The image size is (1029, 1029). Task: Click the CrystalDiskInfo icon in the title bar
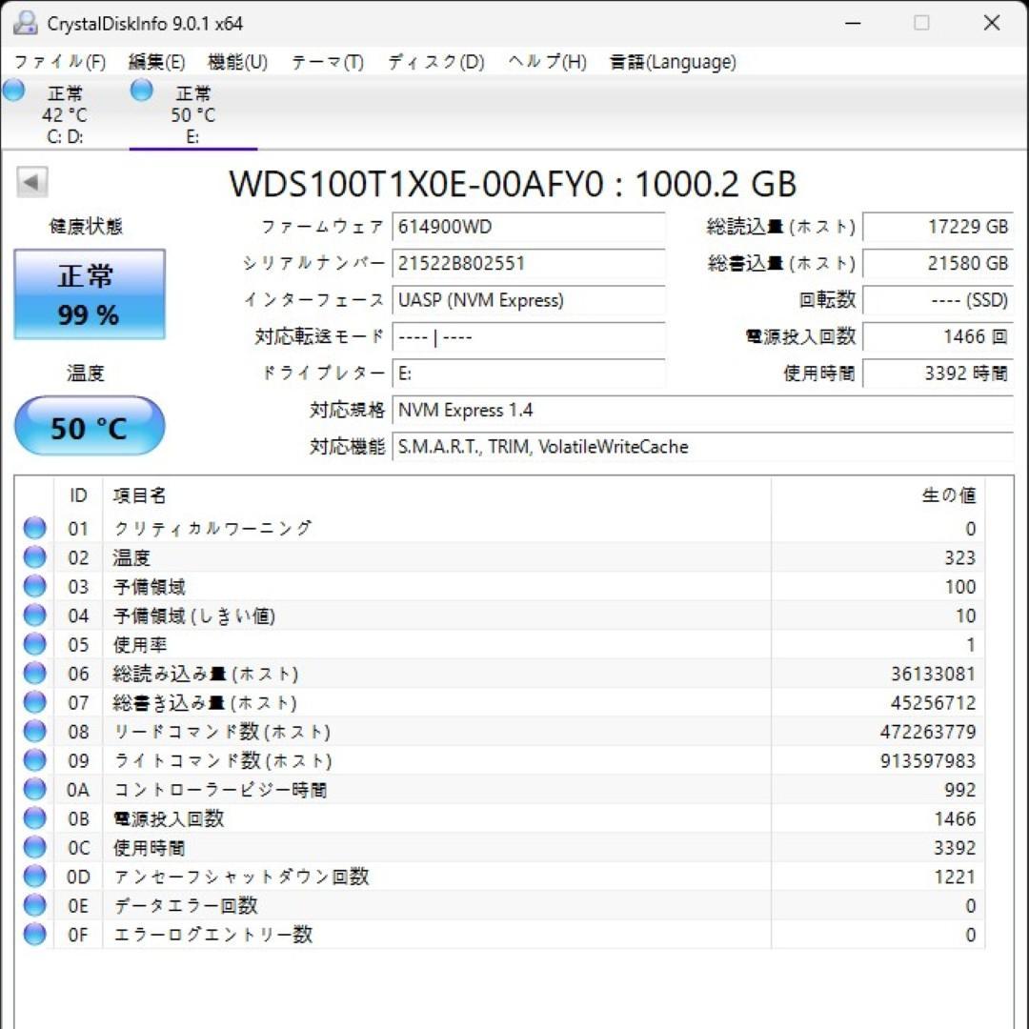coord(24,22)
